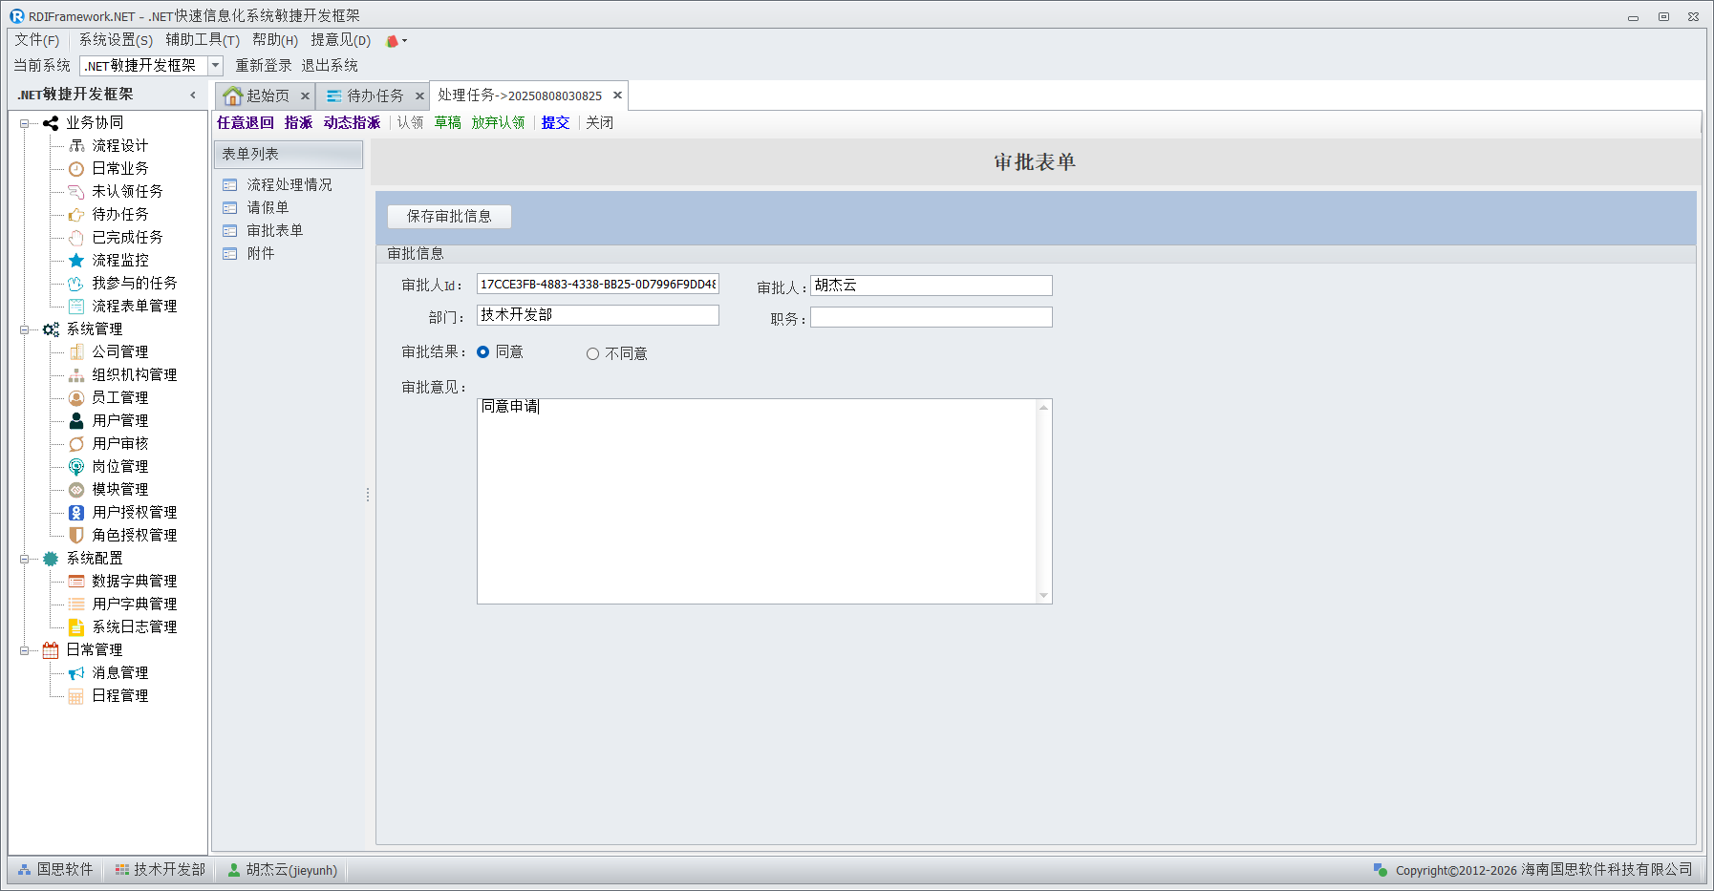This screenshot has height=891, width=1714.
Task: Click the 消息管理 megaphone icon
Action: pyautogui.click(x=76, y=673)
